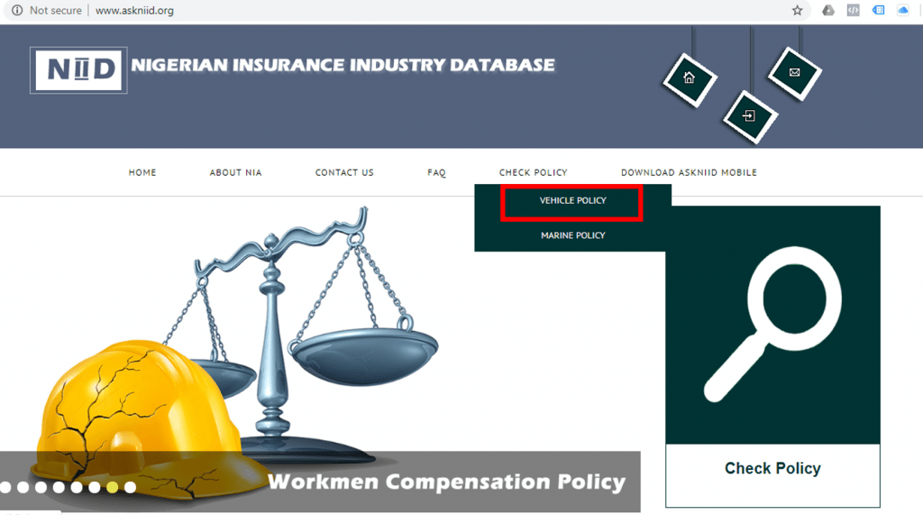The image size is (923, 515).
Task: Click the large magnifying glass search image
Action: tap(772, 325)
